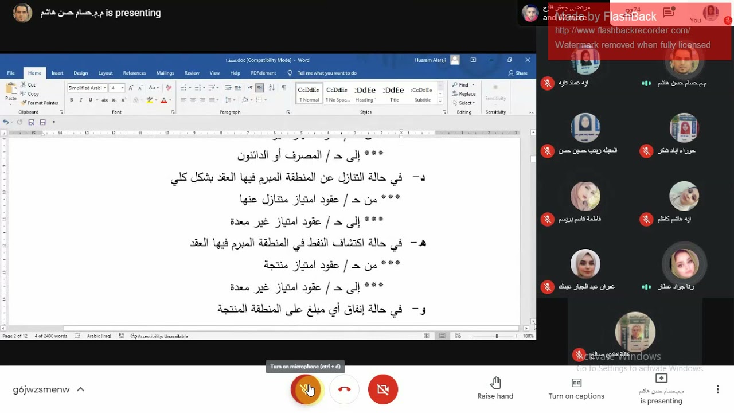Activate the Format Painter
This screenshot has width=734, height=413.
click(x=40, y=103)
